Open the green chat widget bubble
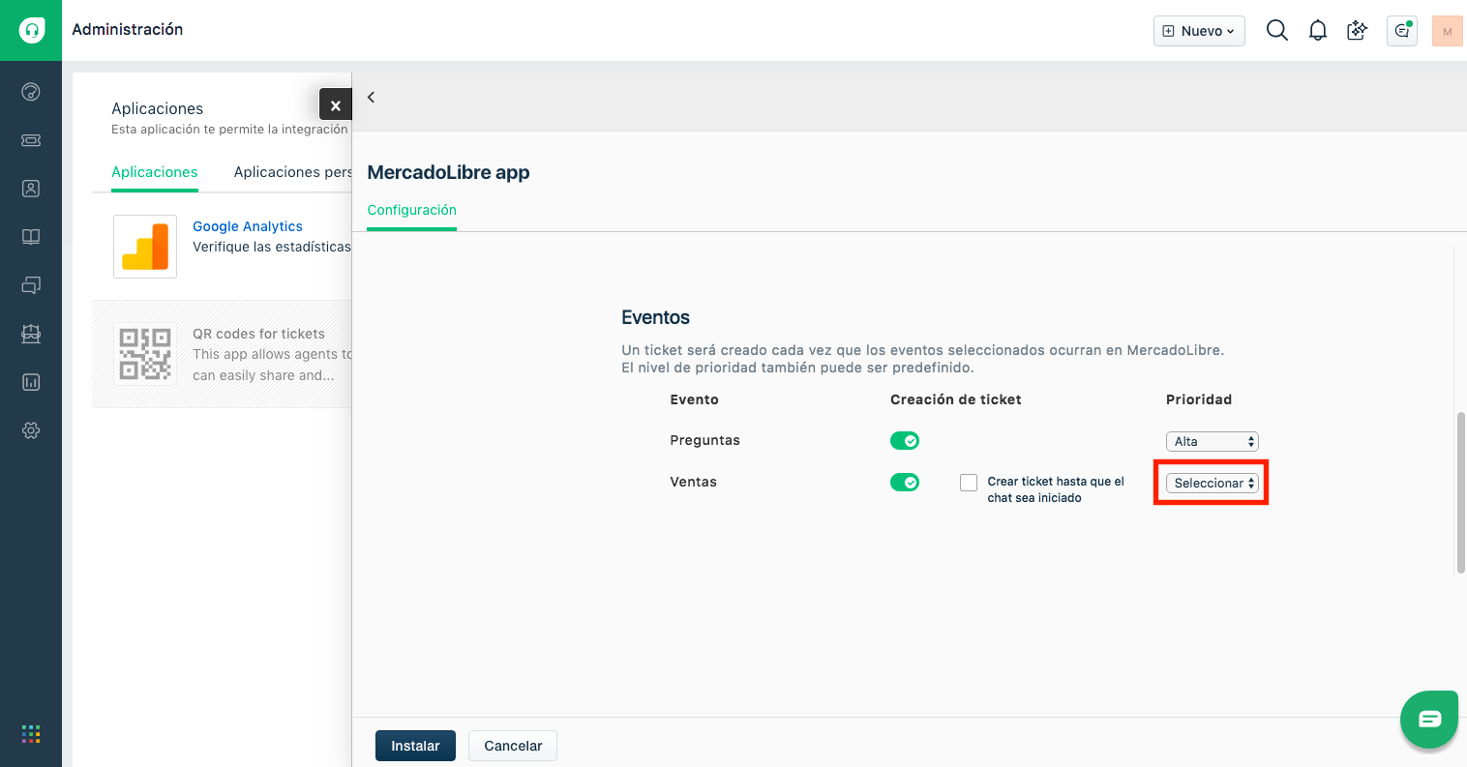Viewport: 1467px width, 767px height. [1429, 719]
